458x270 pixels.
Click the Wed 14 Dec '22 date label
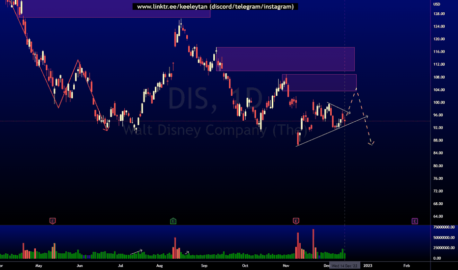coord(344,266)
